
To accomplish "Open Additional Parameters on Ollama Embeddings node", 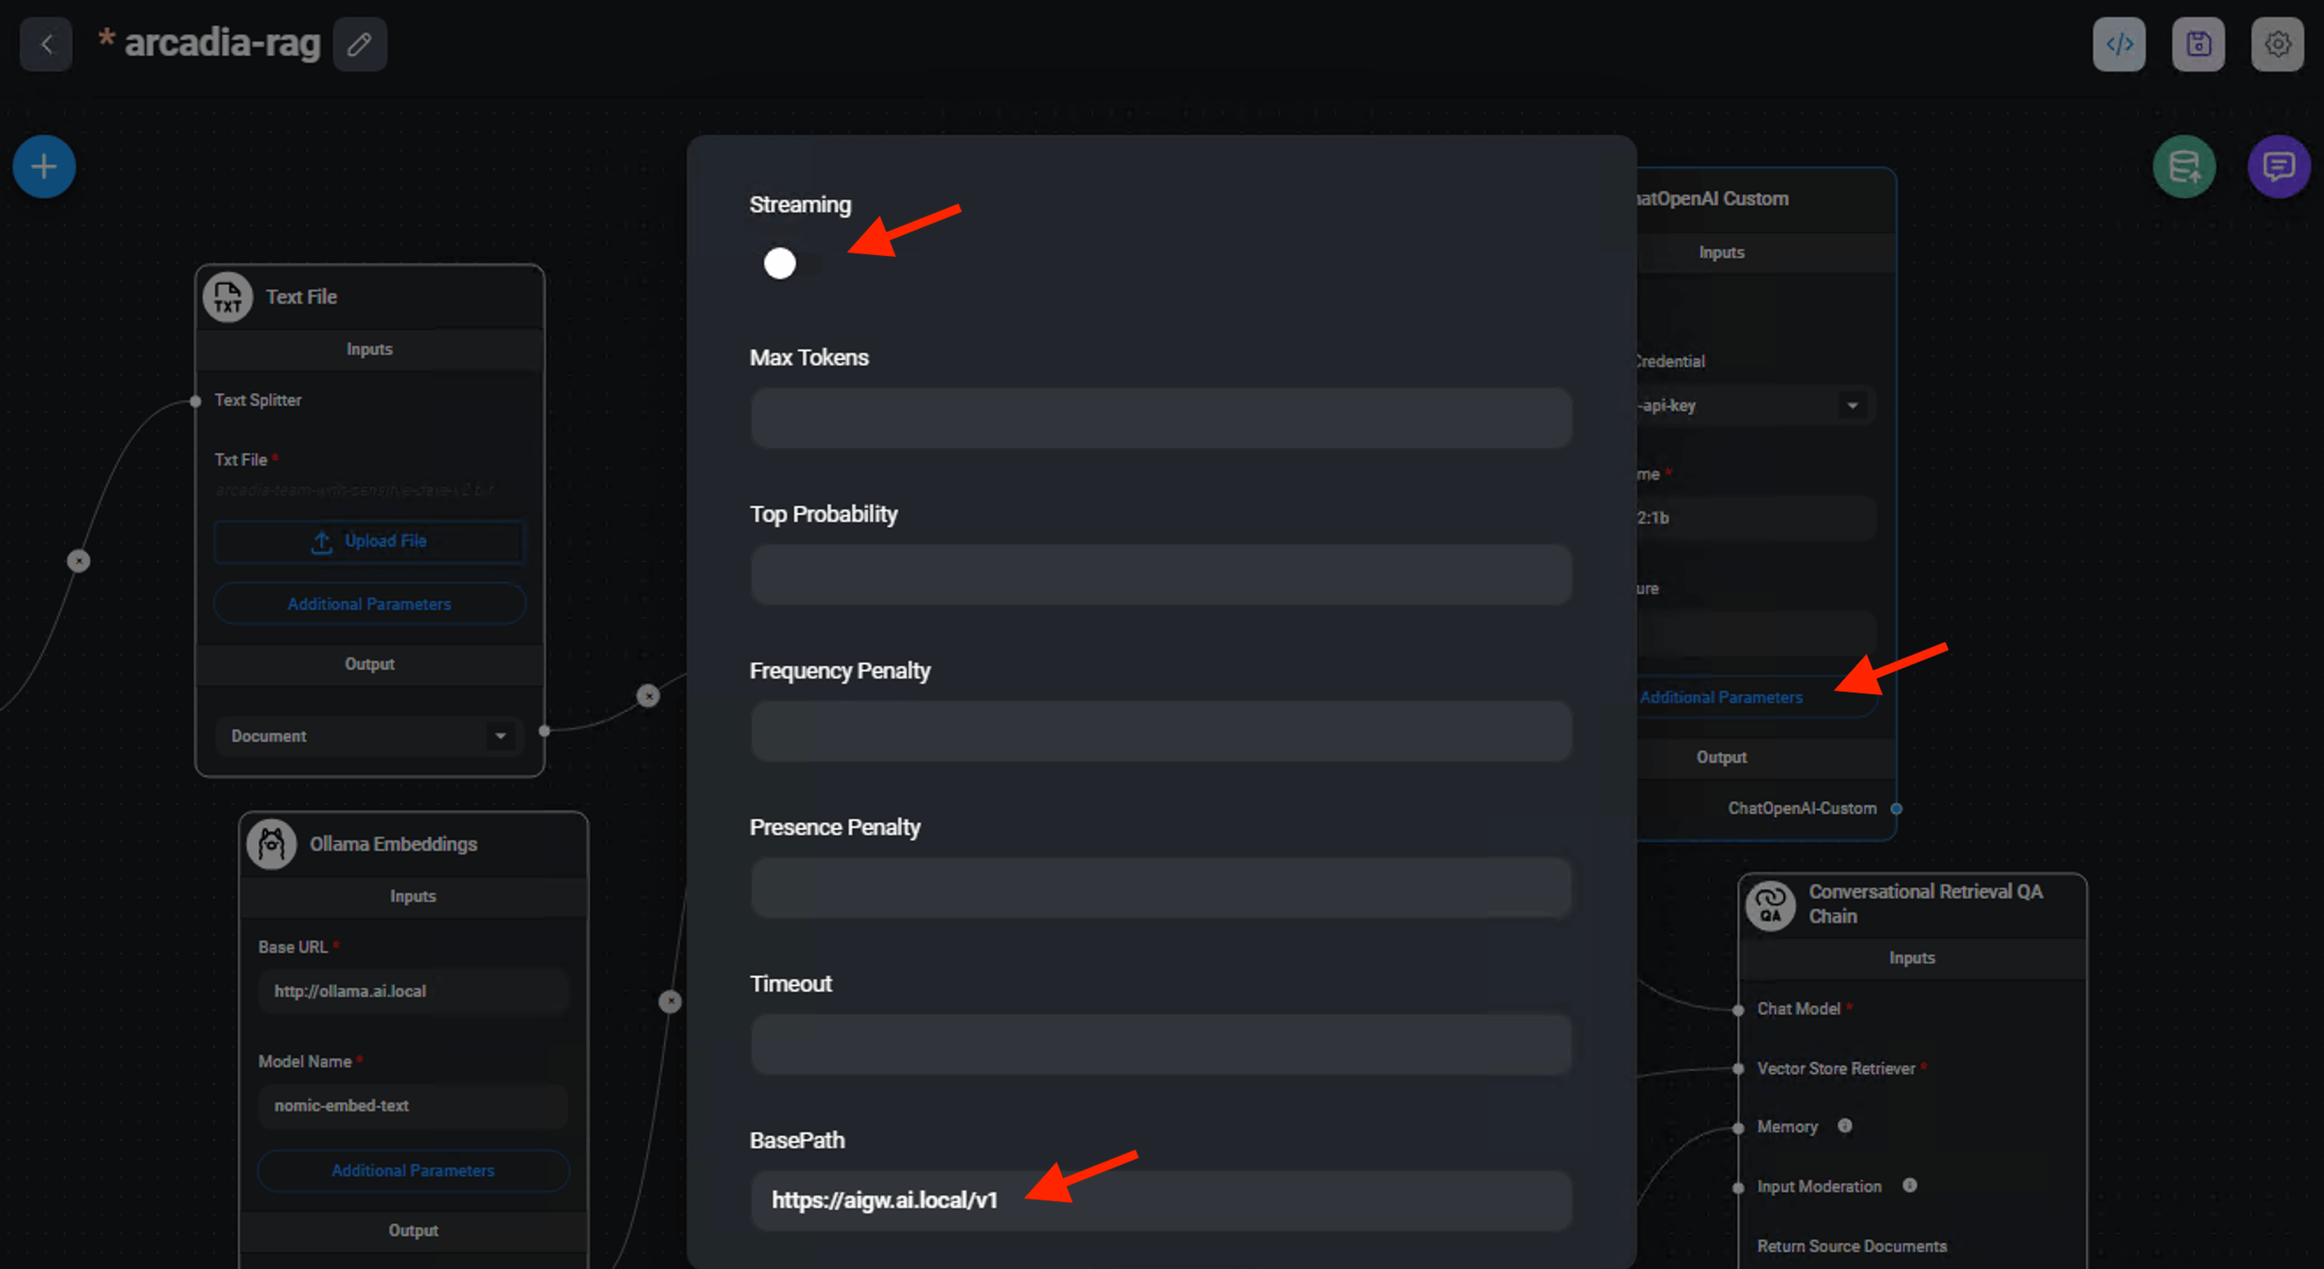I will (412, 1170).
